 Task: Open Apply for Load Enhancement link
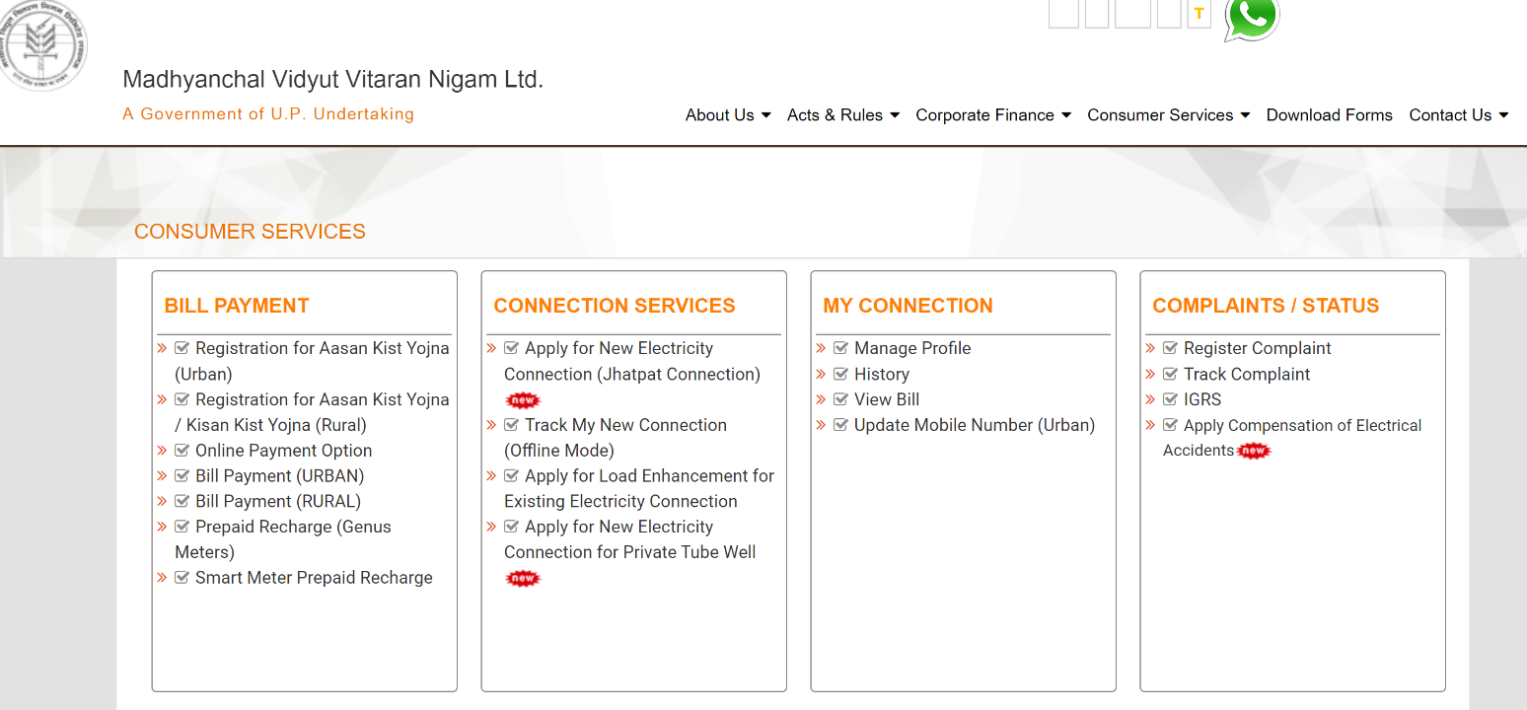pos(639,488)
